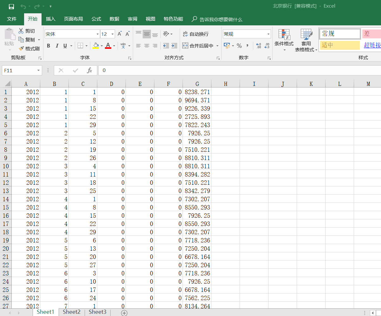
Task: Select cell G1 containing 8238.271
Action: [197, 92]
